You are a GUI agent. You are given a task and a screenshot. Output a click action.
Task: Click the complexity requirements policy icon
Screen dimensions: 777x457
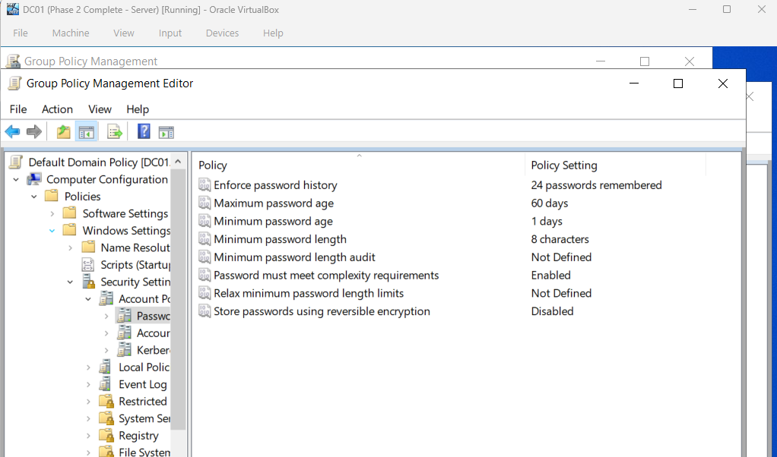tap(205, 275)
